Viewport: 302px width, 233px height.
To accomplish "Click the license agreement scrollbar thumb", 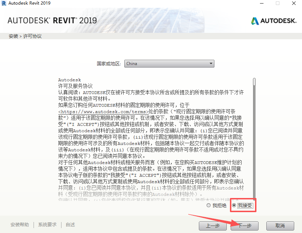I will 254,82.
